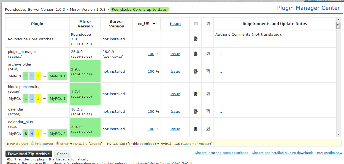Click the 'plugin_manager' plugin name
The height and width of the screenshot is (164, 344).
(x=22, y=52)
